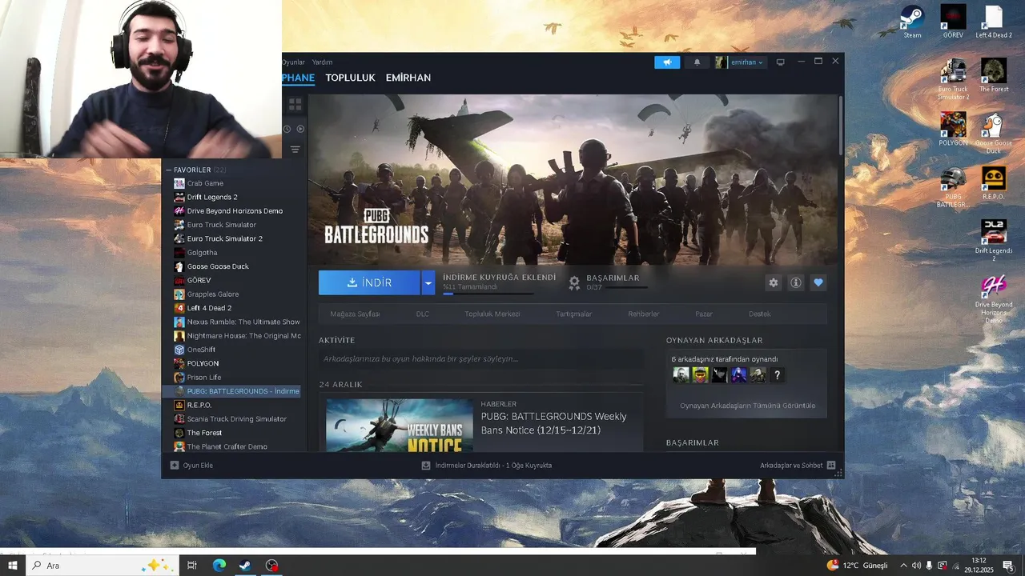Open POLYGON desktop shortcut

[953, 129]
